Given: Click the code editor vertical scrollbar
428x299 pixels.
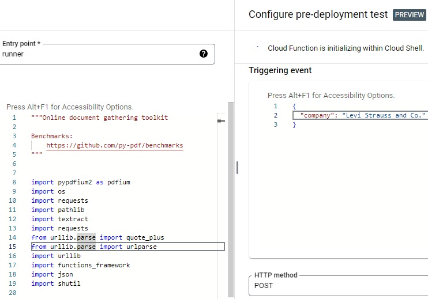Looking at the screenshot, I should 231,199.
